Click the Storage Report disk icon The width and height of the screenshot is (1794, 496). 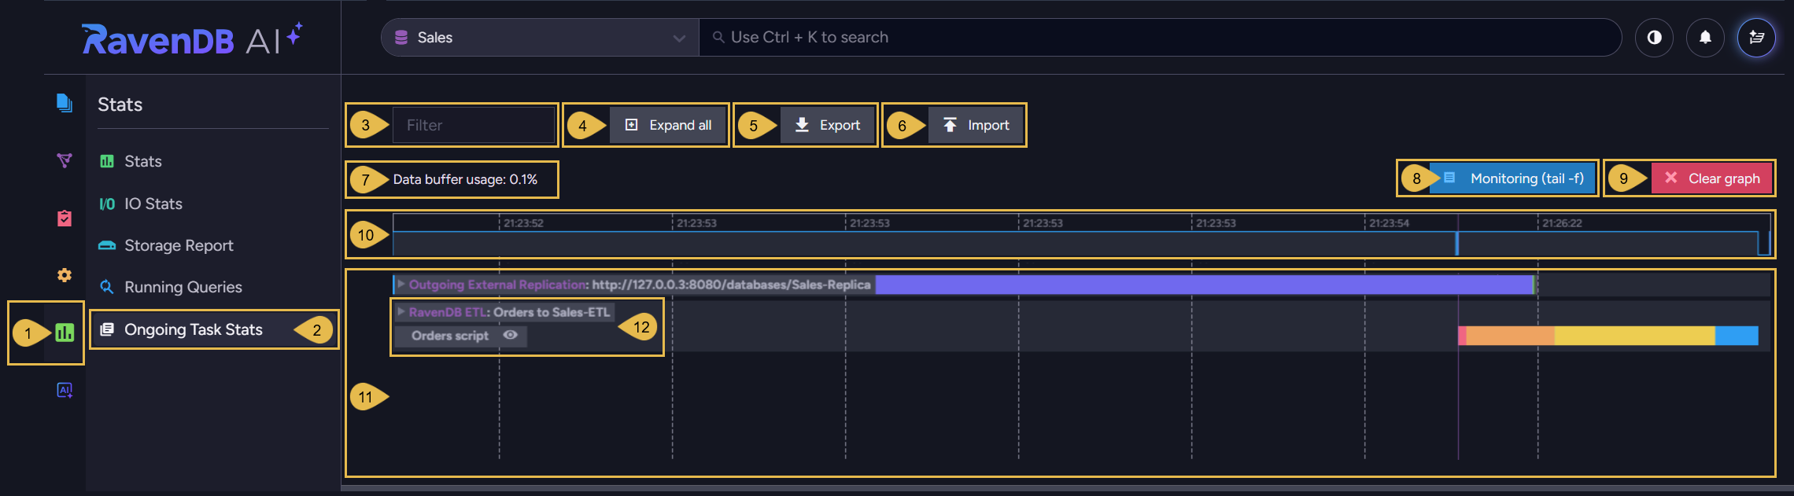click(106, 245)
